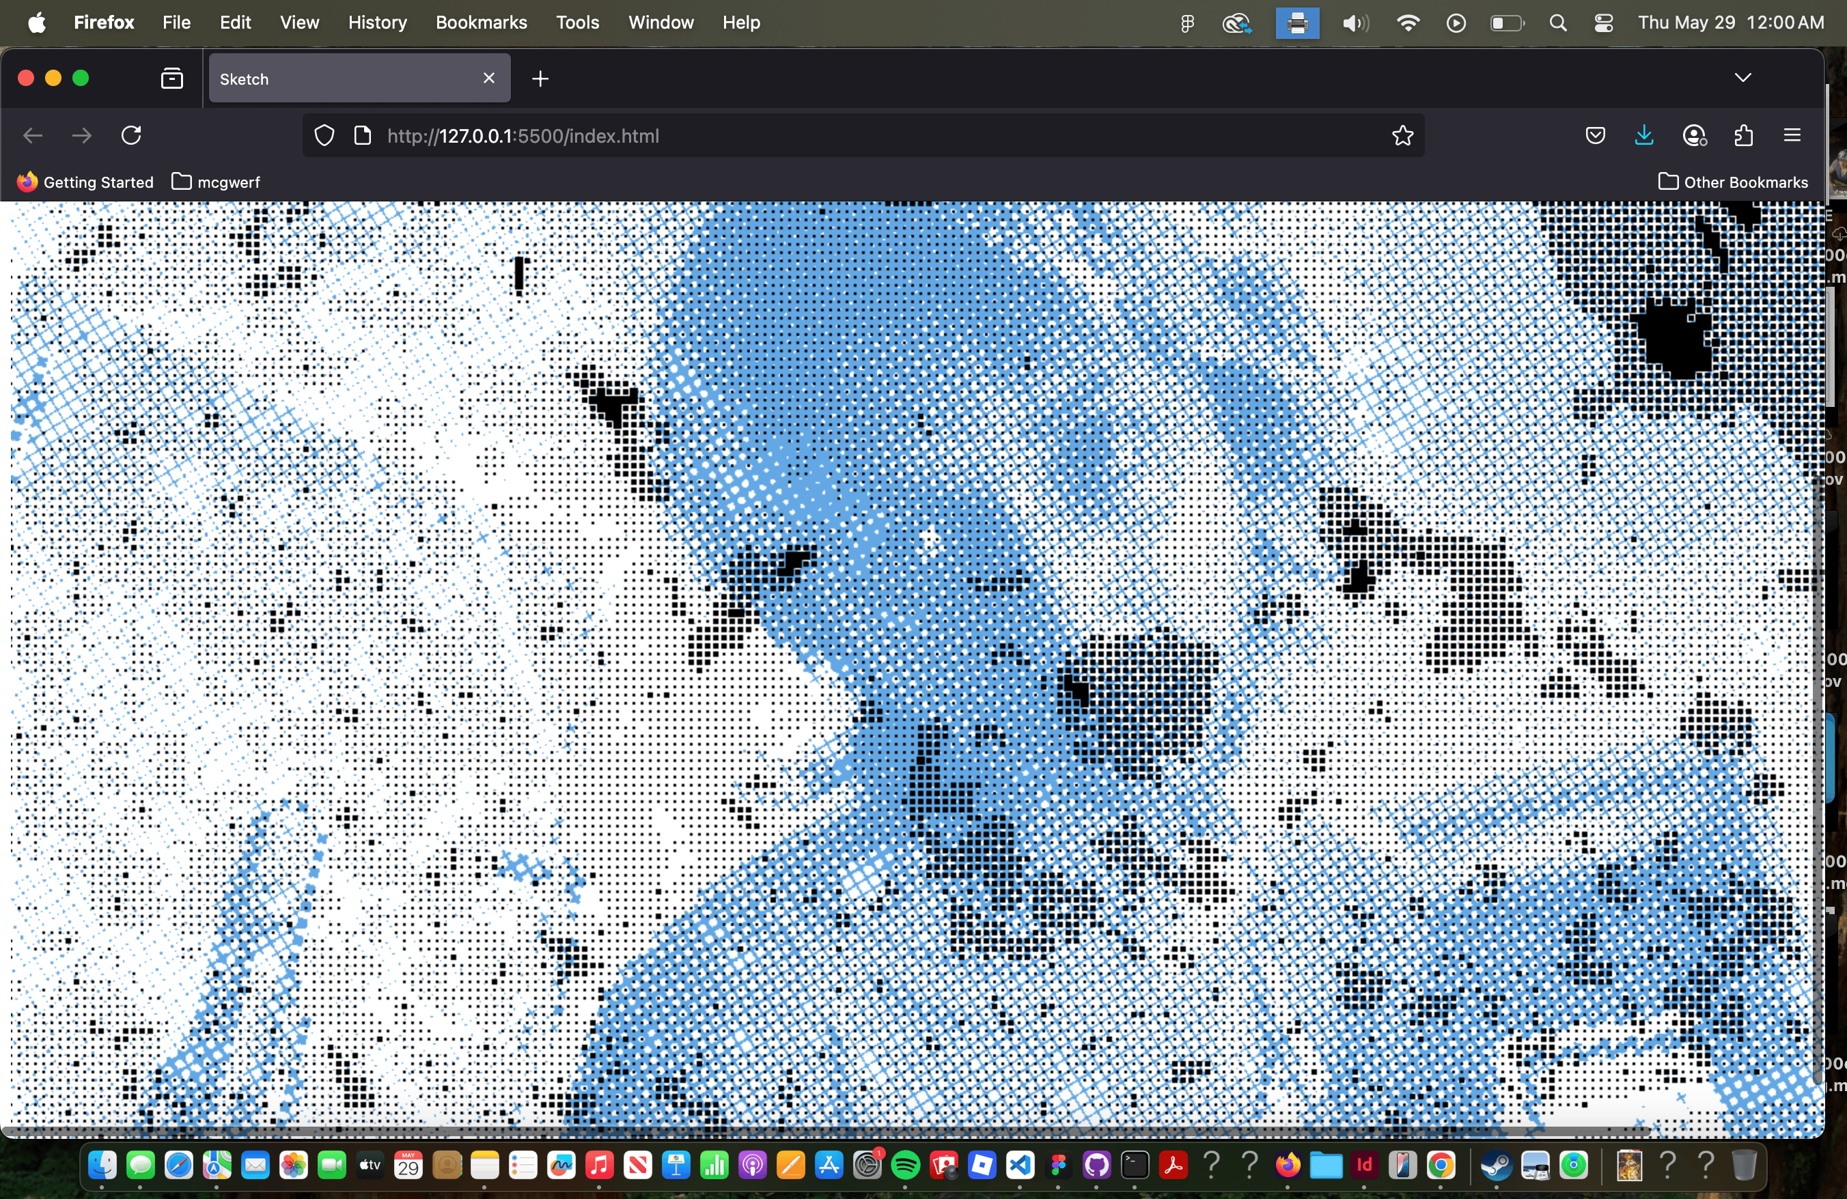Toggle macOS Control Center

[1603, 23]
